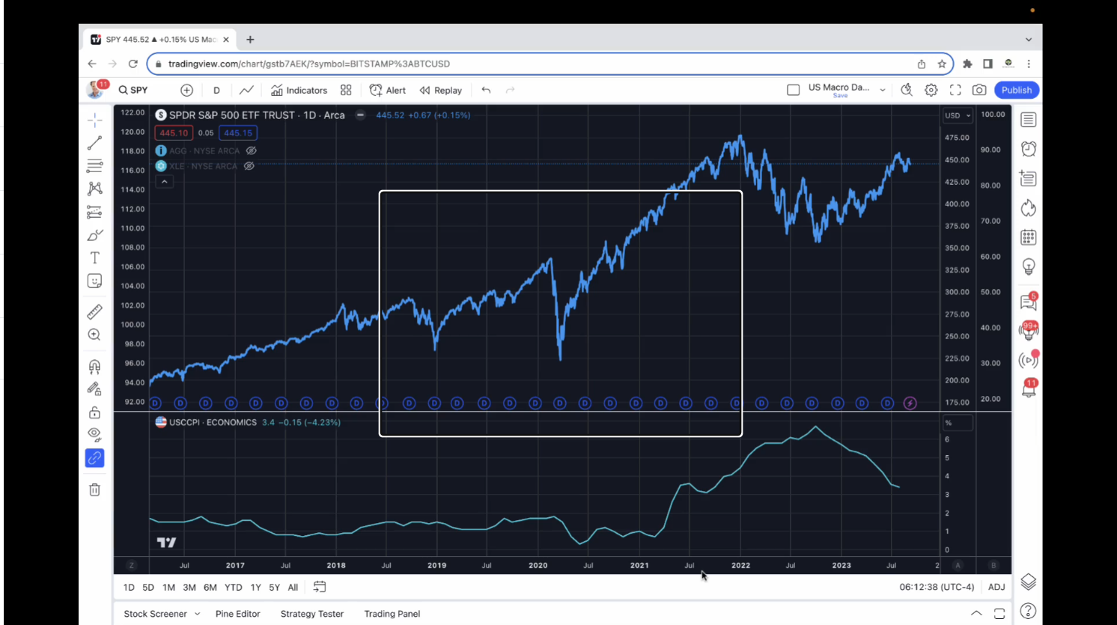The width and height of the screenshot is (1117, 625).
Task: Collapse the indicator legend chevron
Action: click(x=164, y=181)
